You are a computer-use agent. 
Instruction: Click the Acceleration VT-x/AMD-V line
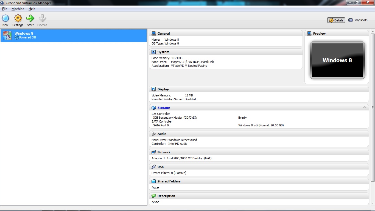179,66
